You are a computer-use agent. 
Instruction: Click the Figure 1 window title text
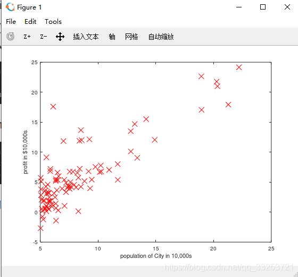point(29,7)
